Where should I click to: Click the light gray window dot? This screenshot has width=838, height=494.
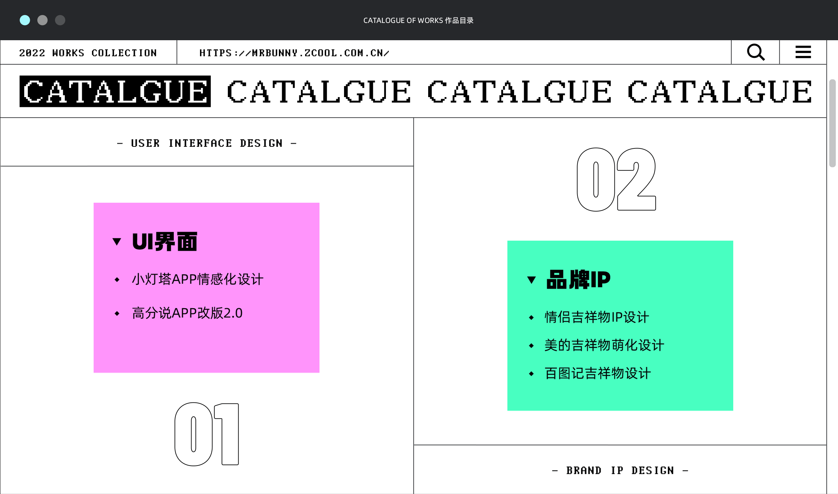click(x=42, y=20)
